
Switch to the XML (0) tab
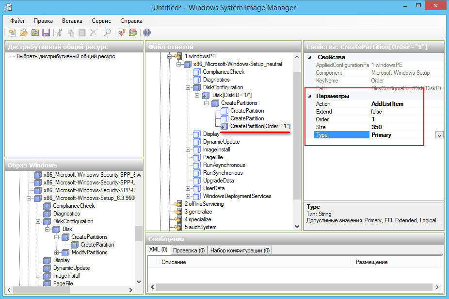click(158, 249)
